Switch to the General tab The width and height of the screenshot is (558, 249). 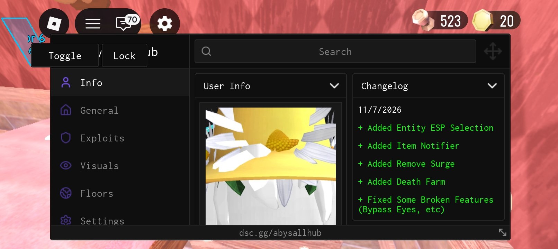pyautogui.click(x=120, y=110)
